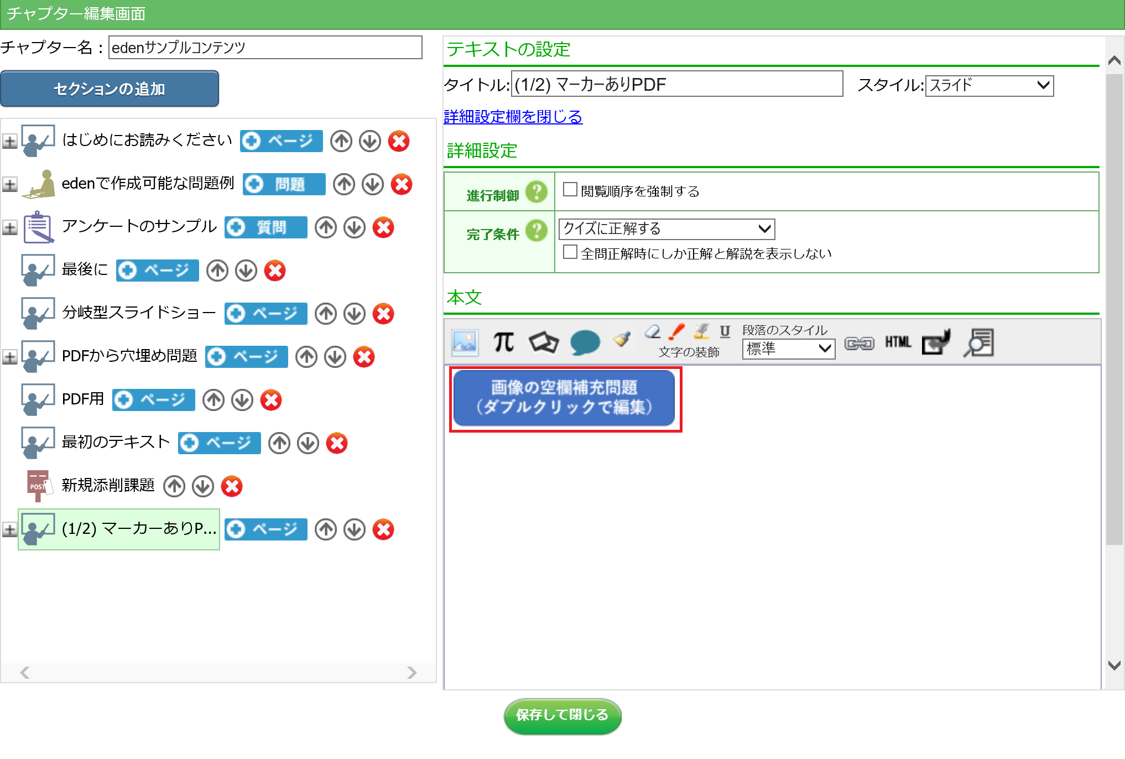Insert a hyperlink using the chain icon
This screenshot has height=759, width=1125.
[859, 344]
